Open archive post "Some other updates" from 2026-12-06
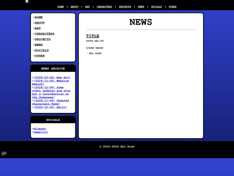Viewport: 234px width, 176px height. coord(51,92)
